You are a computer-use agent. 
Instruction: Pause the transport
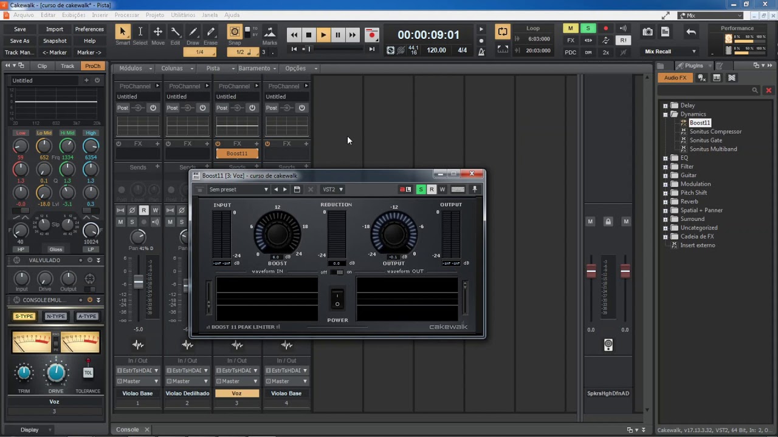coord(338,35)
